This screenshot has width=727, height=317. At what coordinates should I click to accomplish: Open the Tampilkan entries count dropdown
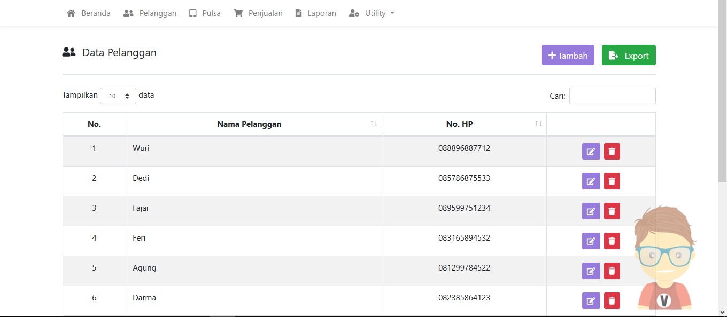tap(118, 96)
